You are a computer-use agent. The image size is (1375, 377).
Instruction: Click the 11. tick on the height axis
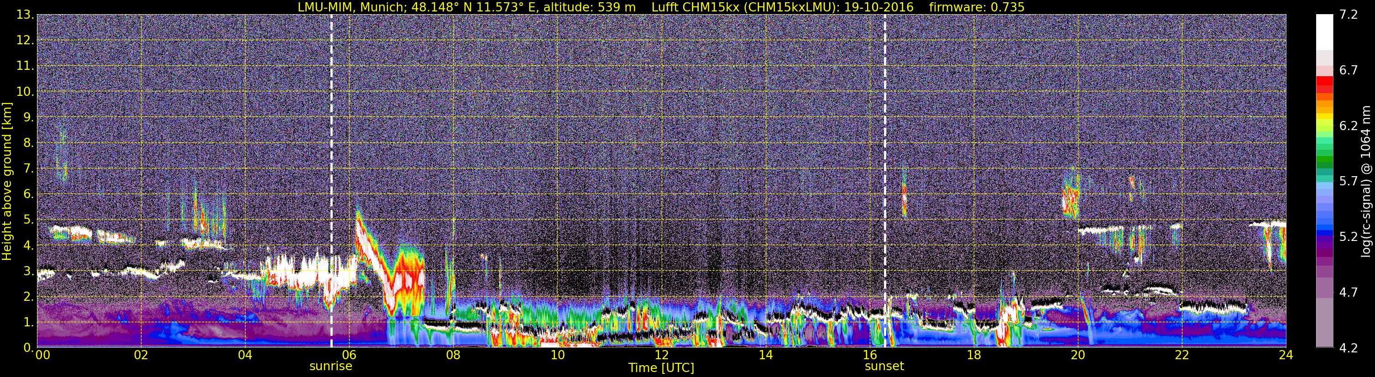25,66
